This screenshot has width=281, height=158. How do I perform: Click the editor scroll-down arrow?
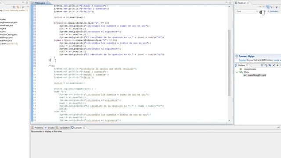tap(229, 120)
